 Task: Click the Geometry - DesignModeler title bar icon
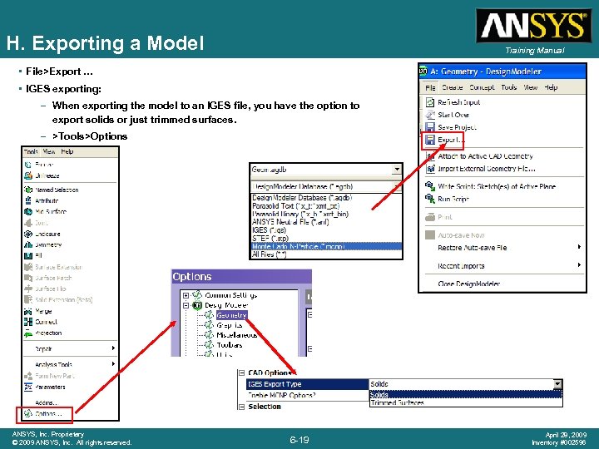click(x=423, y=71)
